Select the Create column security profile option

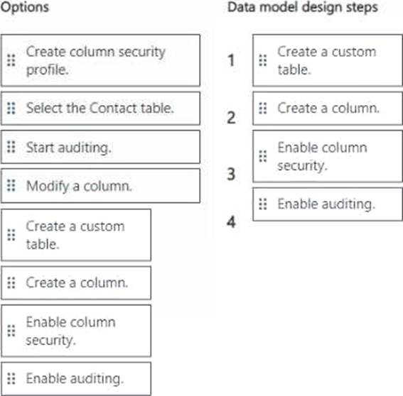[x=100, y=60]
